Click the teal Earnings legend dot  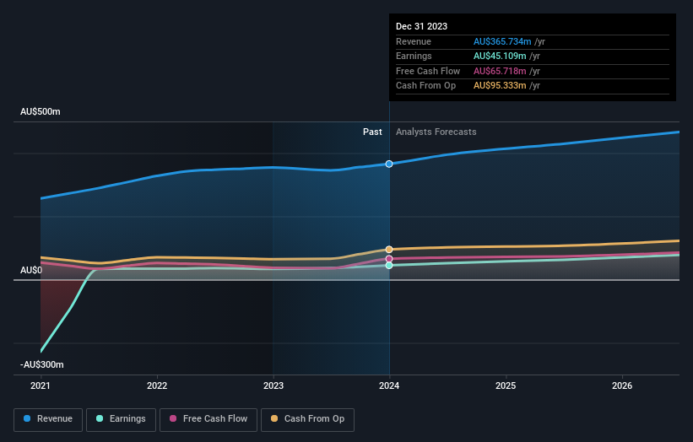tap(100, 418)
